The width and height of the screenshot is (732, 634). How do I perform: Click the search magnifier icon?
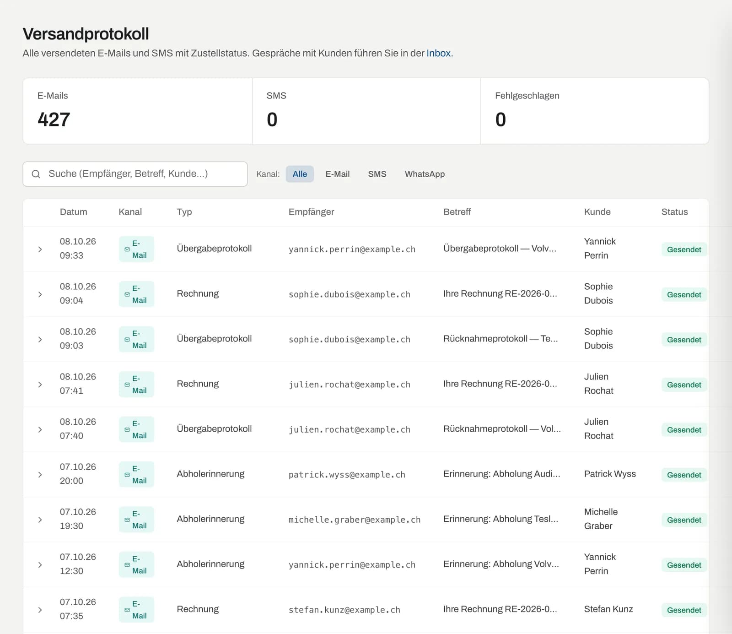[x=36, y=174]
